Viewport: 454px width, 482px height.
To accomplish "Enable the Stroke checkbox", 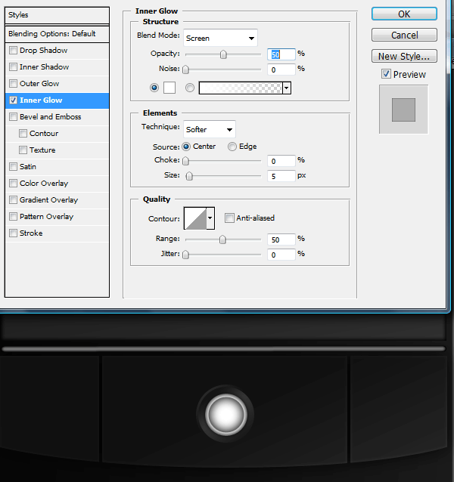I will tap(13, 233).
